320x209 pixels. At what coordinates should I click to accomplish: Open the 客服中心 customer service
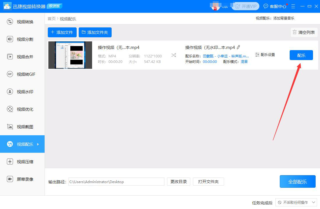(x=275, y=6)
